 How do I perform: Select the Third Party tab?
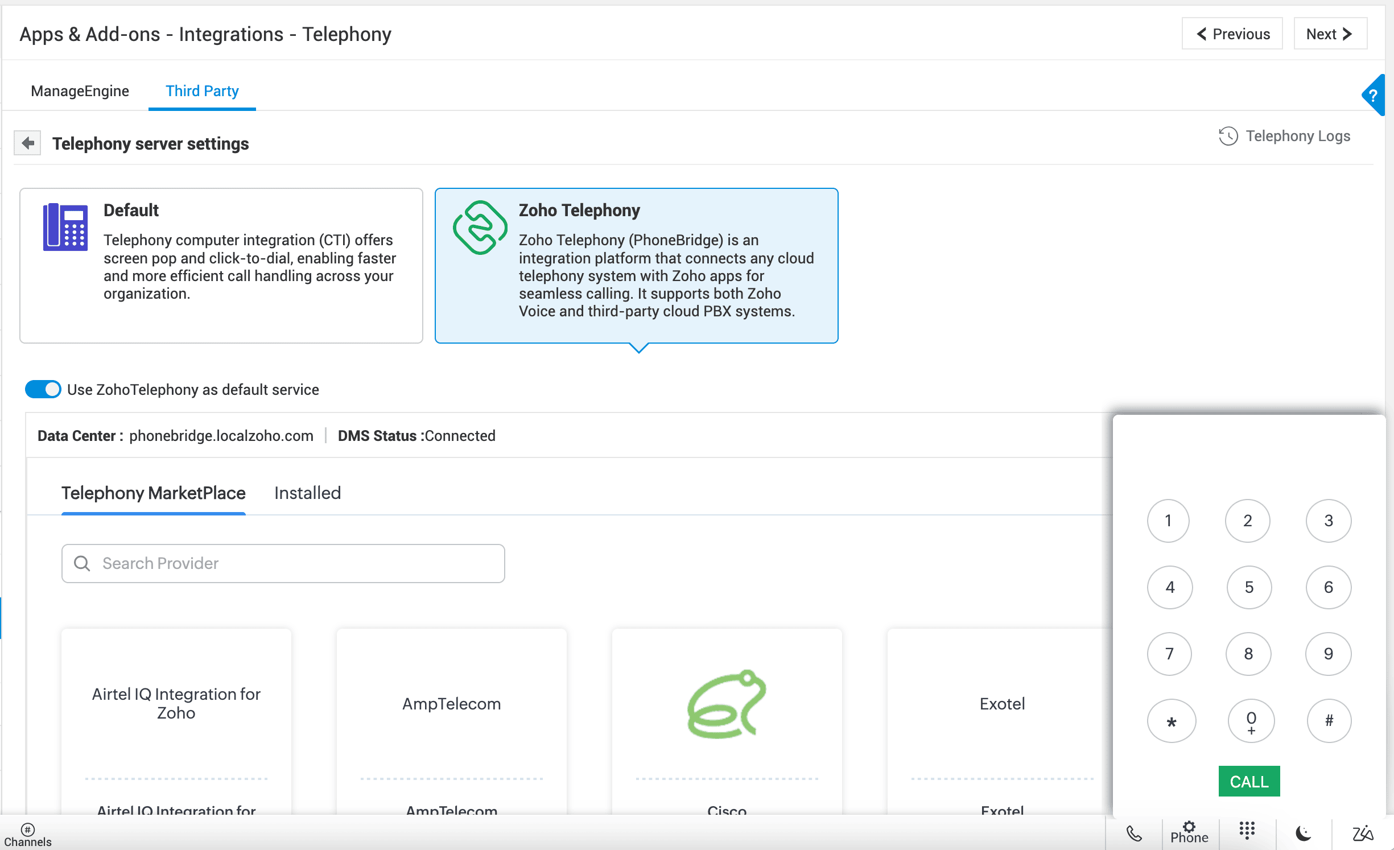tap(202, 91)
